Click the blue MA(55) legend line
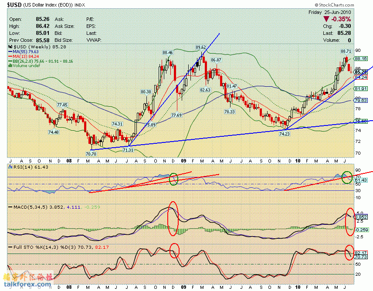Viewport: 373px width, 291px height. click(11, 51)
